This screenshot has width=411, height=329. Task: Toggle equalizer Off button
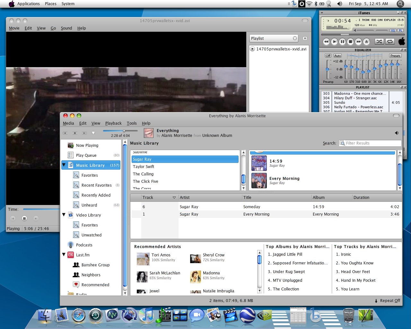click(328, 56)
